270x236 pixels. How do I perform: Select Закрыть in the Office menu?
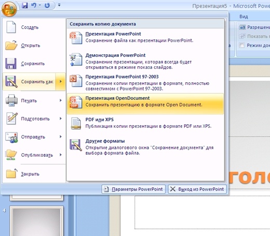pos(34,174)
